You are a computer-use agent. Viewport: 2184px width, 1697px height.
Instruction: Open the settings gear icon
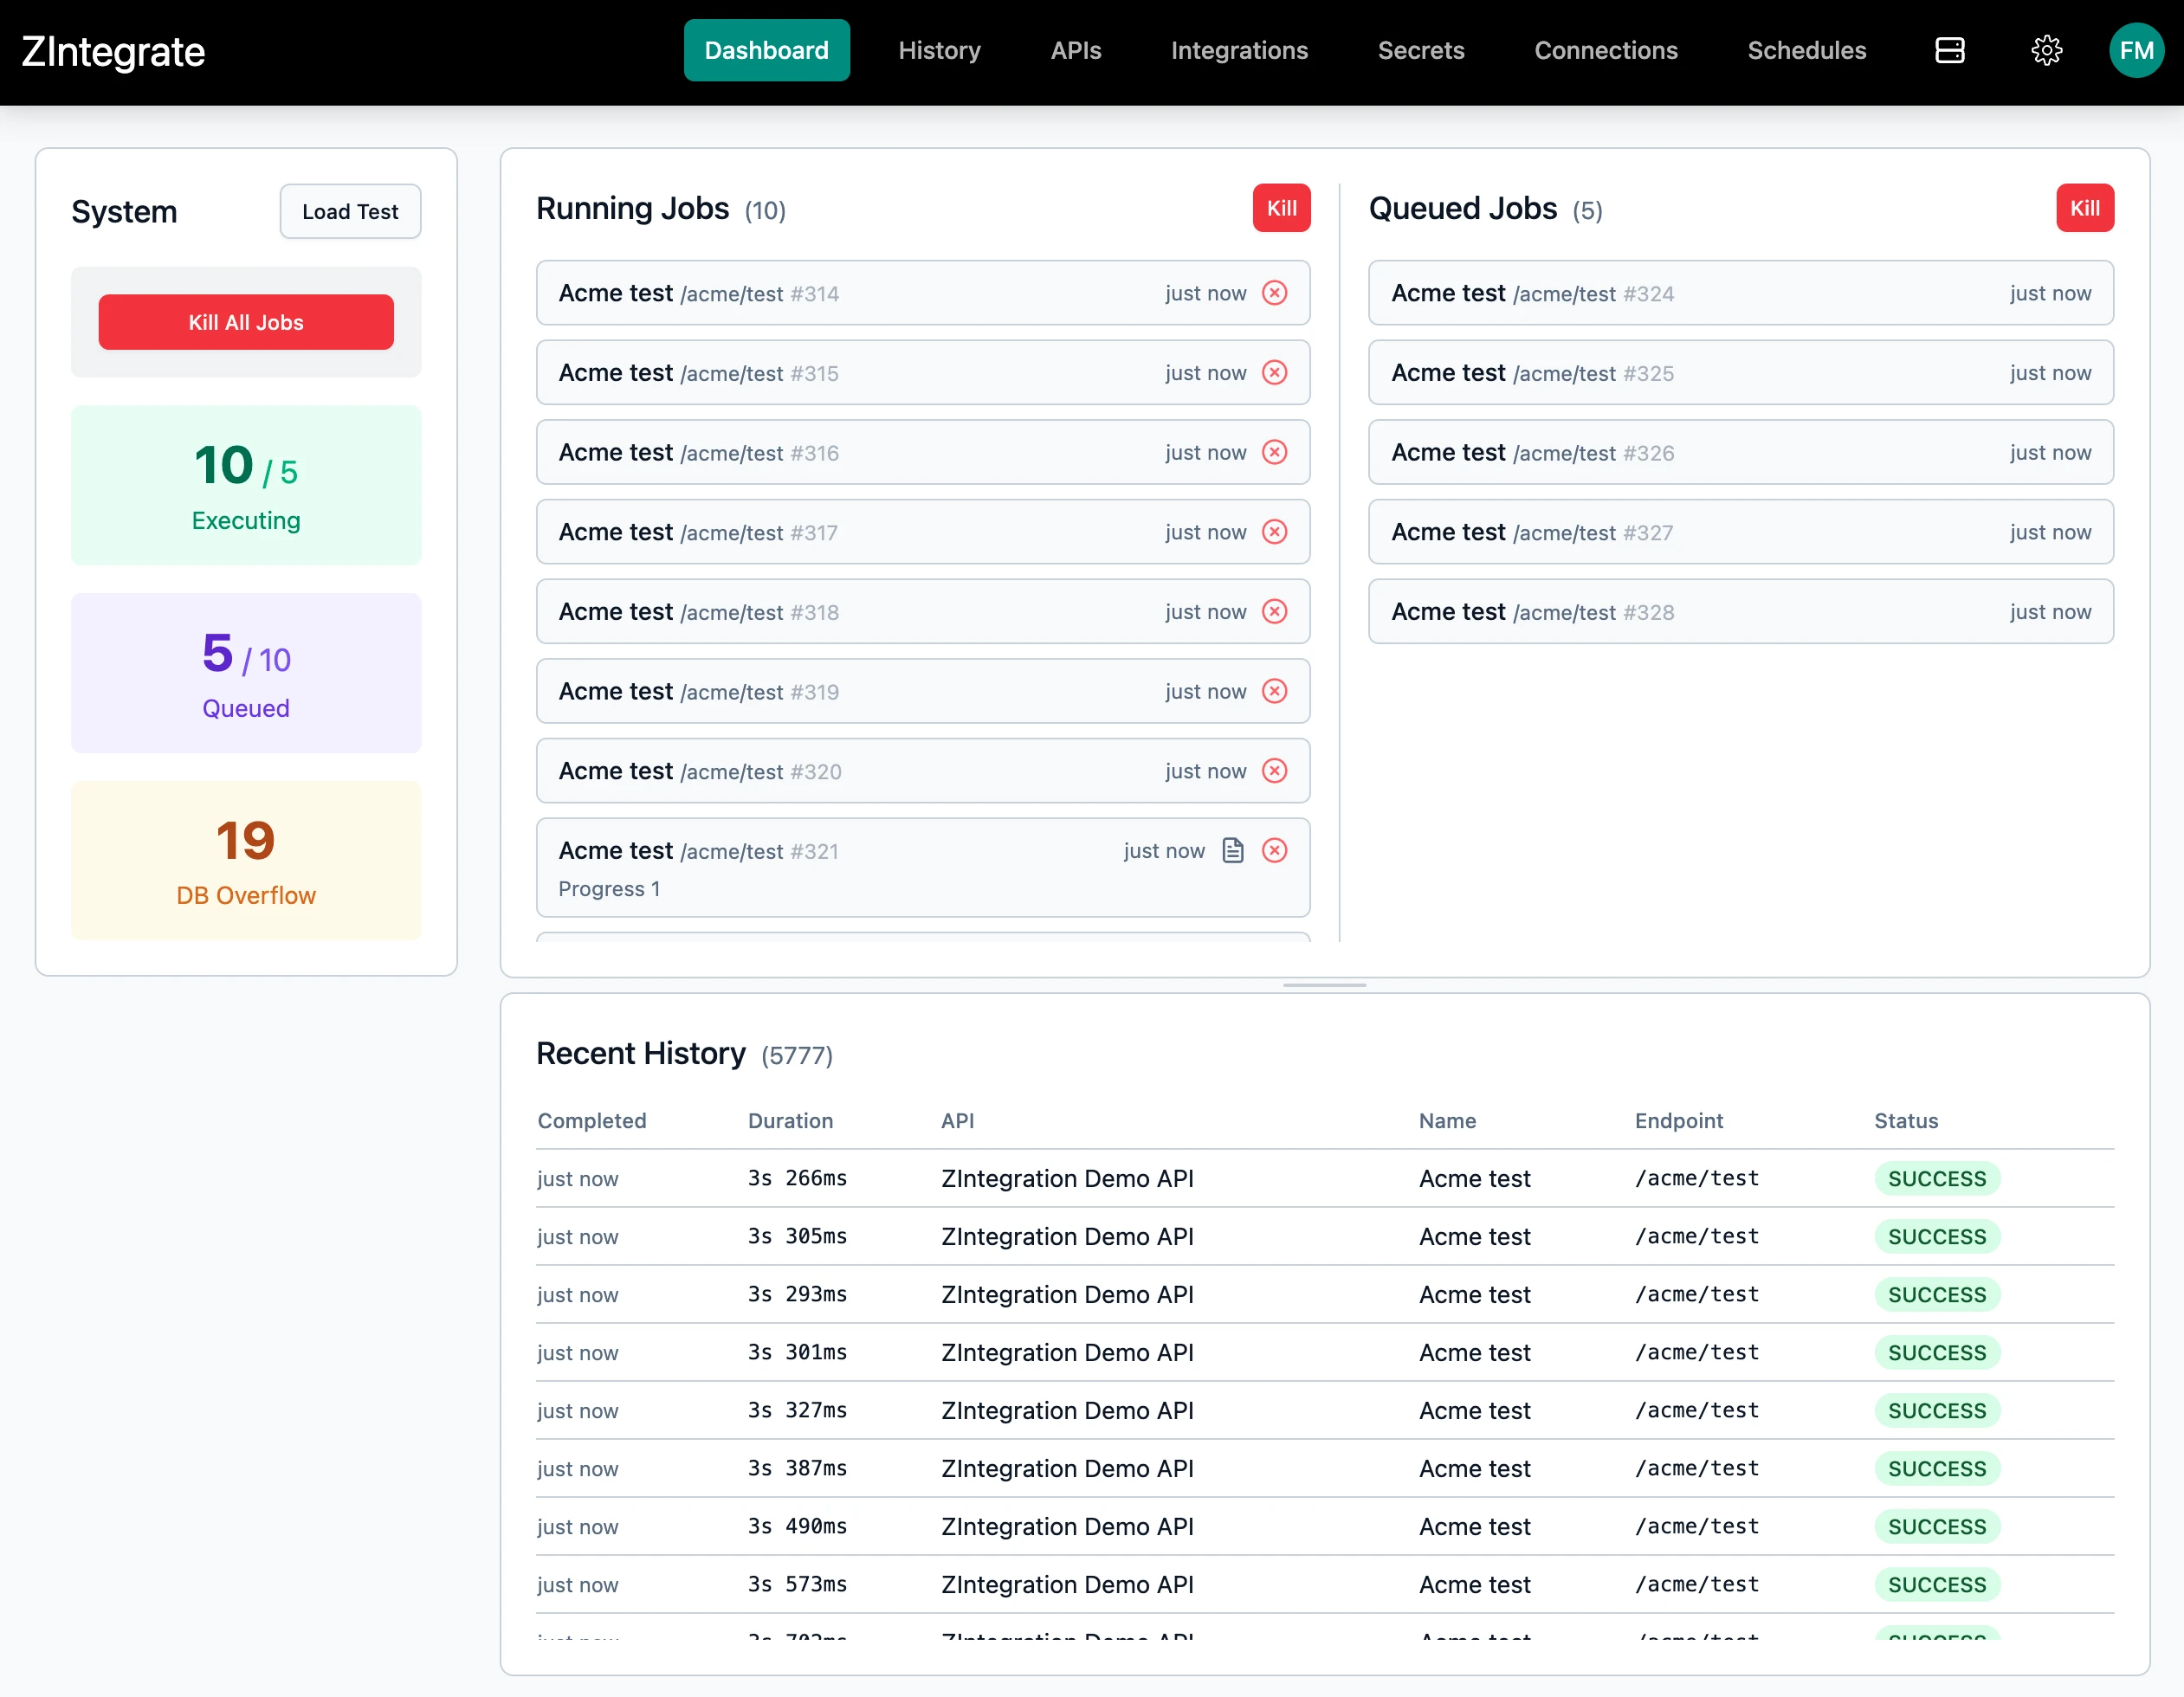click(x=2046, y=50)
